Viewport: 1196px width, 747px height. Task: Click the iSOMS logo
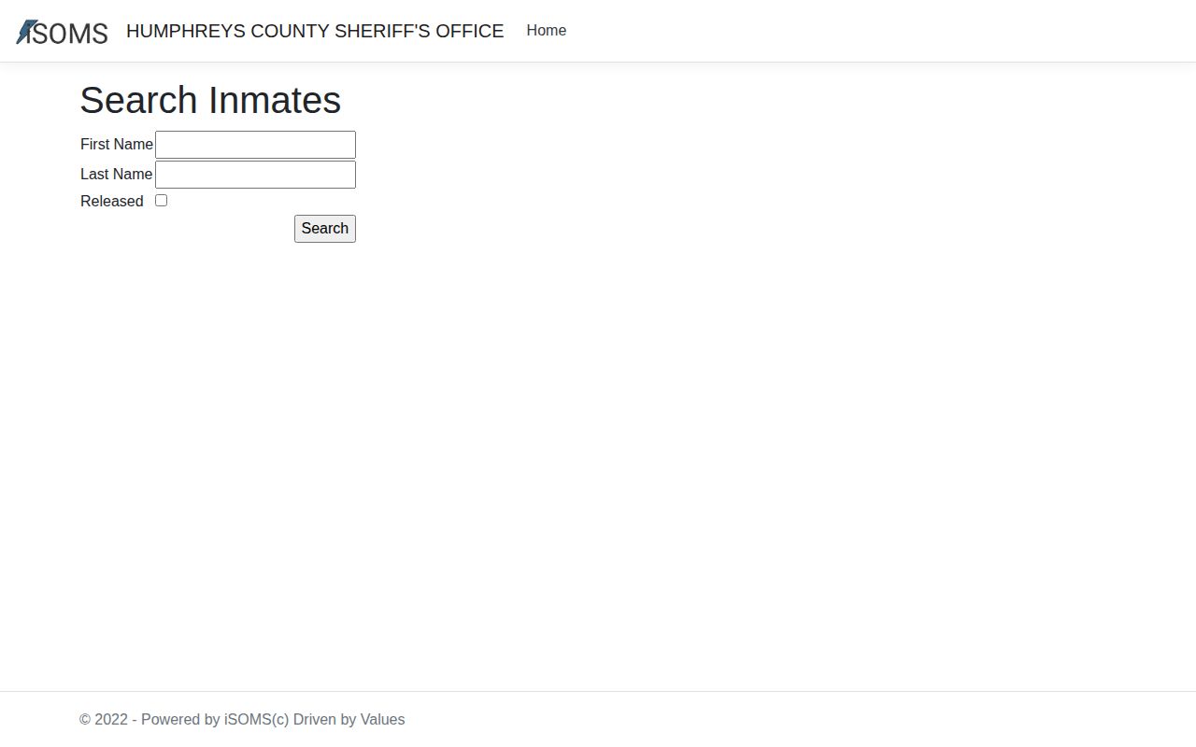coord(62,32)
